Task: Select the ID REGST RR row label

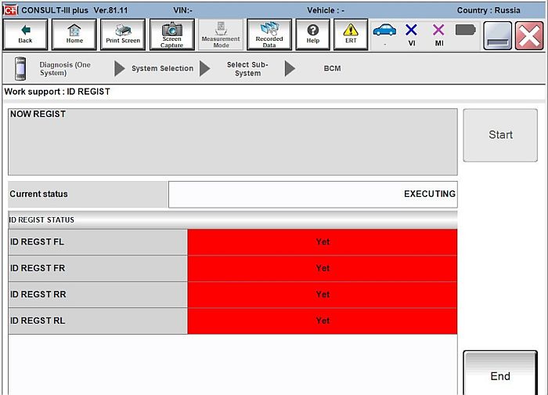Action: point(98,295)
